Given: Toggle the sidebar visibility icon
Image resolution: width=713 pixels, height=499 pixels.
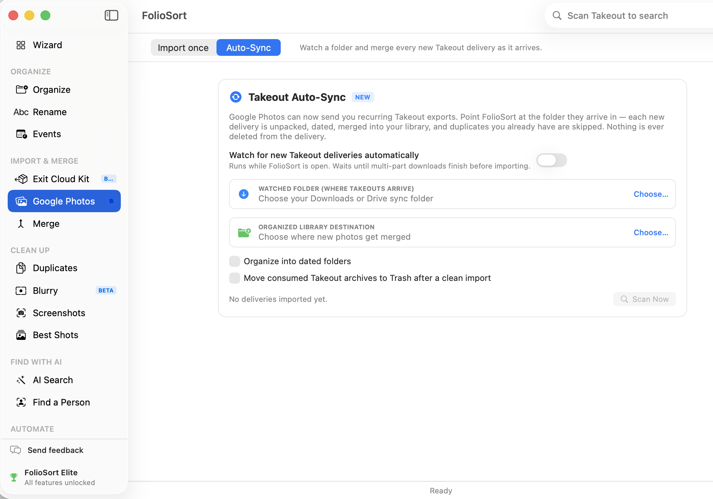Looking at the screenshot, I should pos(111,15).
